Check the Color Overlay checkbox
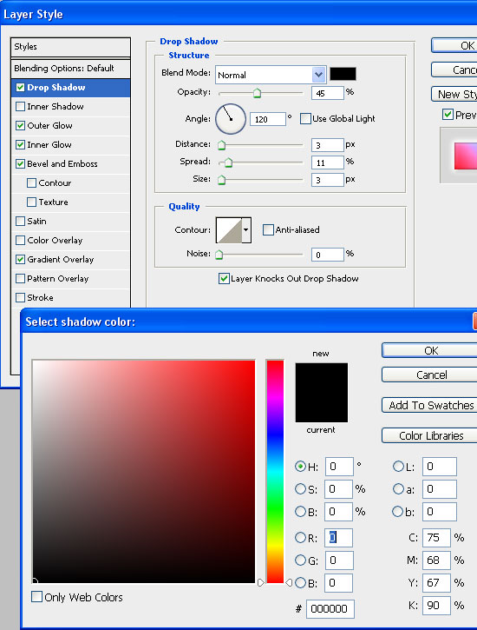Screen dimensions: 477x630 tap(21, 240)
